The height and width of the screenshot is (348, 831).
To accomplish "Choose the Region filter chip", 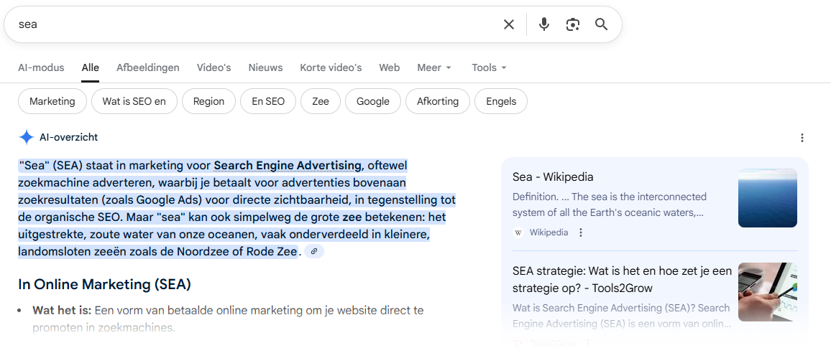I will click(x=208, y=101).
